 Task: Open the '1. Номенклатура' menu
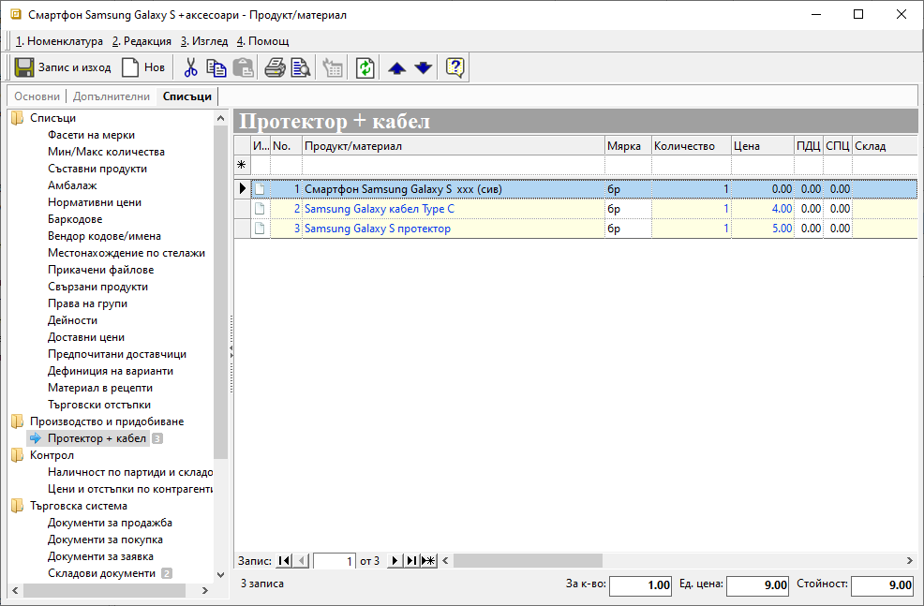pos(59,41)
